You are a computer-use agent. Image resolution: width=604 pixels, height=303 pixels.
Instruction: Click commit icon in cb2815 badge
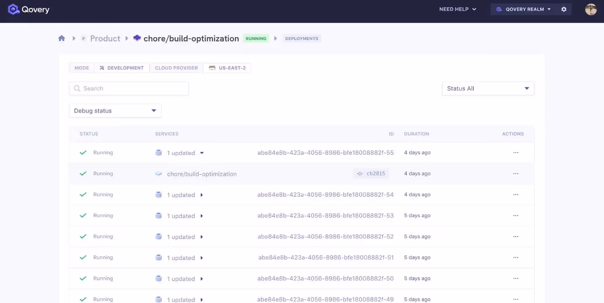click(360, 174)
